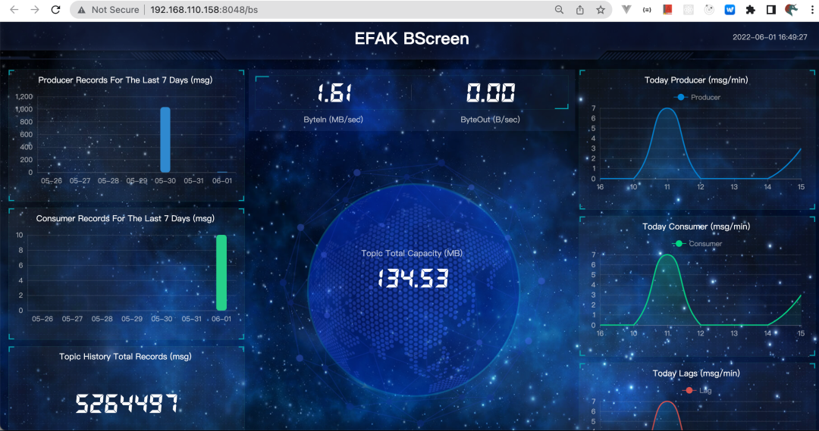The image size is (819, 431).
Task: Click the 134.53 topic capacity value
Action: 413,279
